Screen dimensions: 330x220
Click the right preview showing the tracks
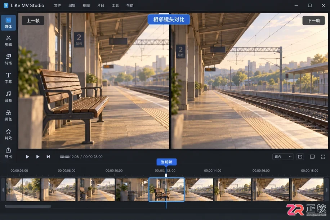pos(250,81)
